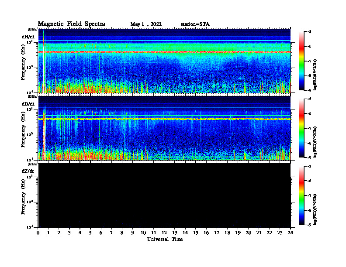
Task: Click hour tick label '23' on time axis
Action: pyautogui.click(x=280, y=233)
